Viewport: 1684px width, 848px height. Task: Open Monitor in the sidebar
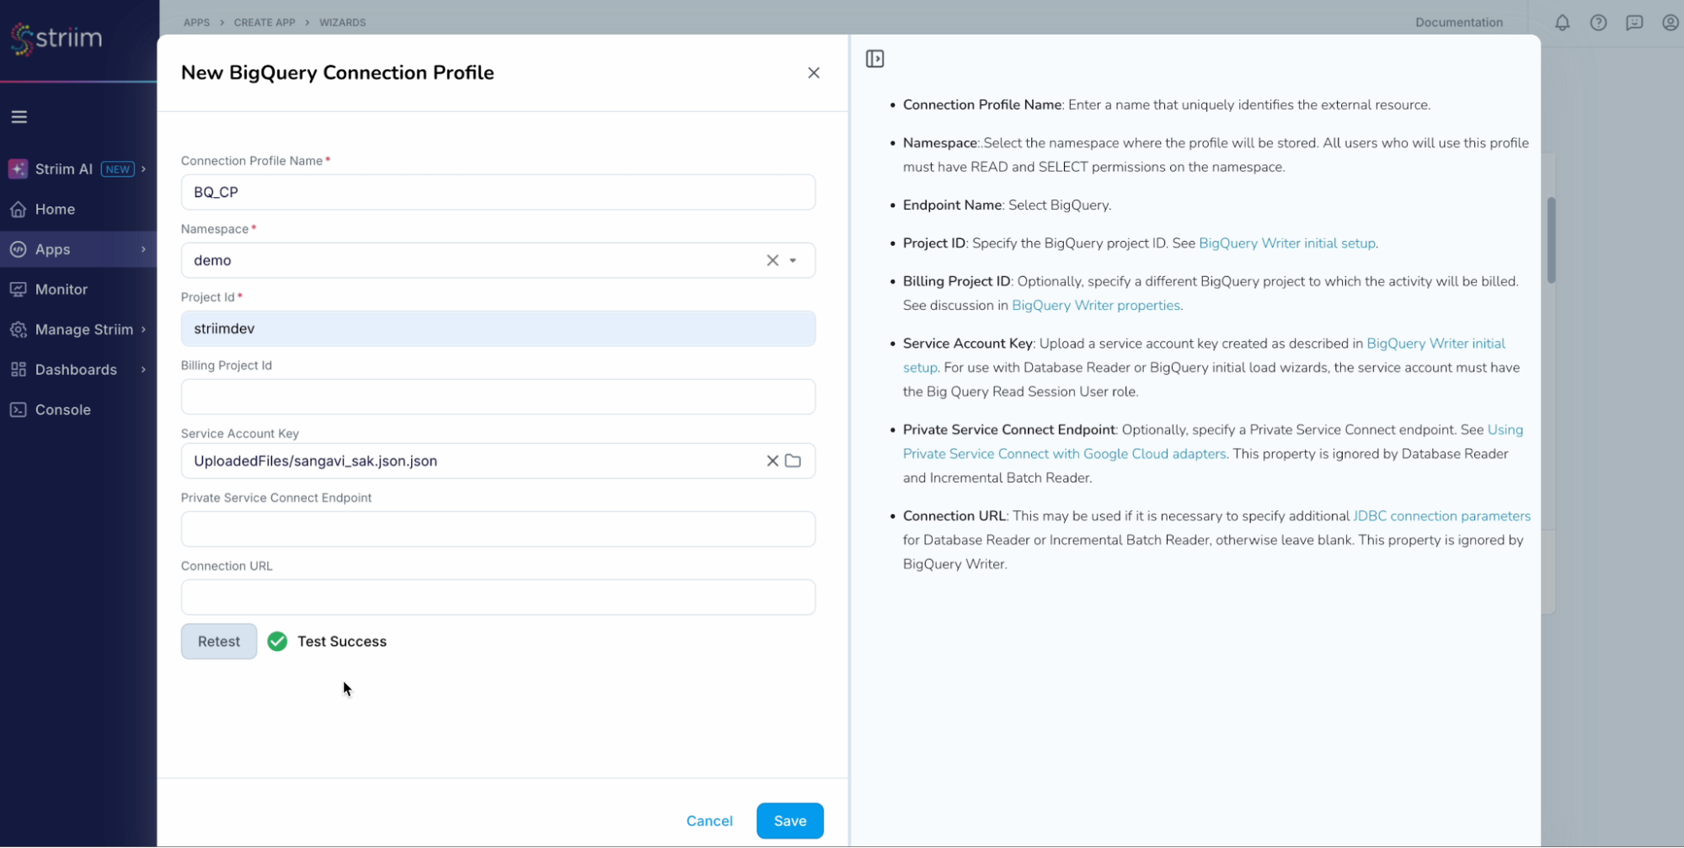coord(78,289)
